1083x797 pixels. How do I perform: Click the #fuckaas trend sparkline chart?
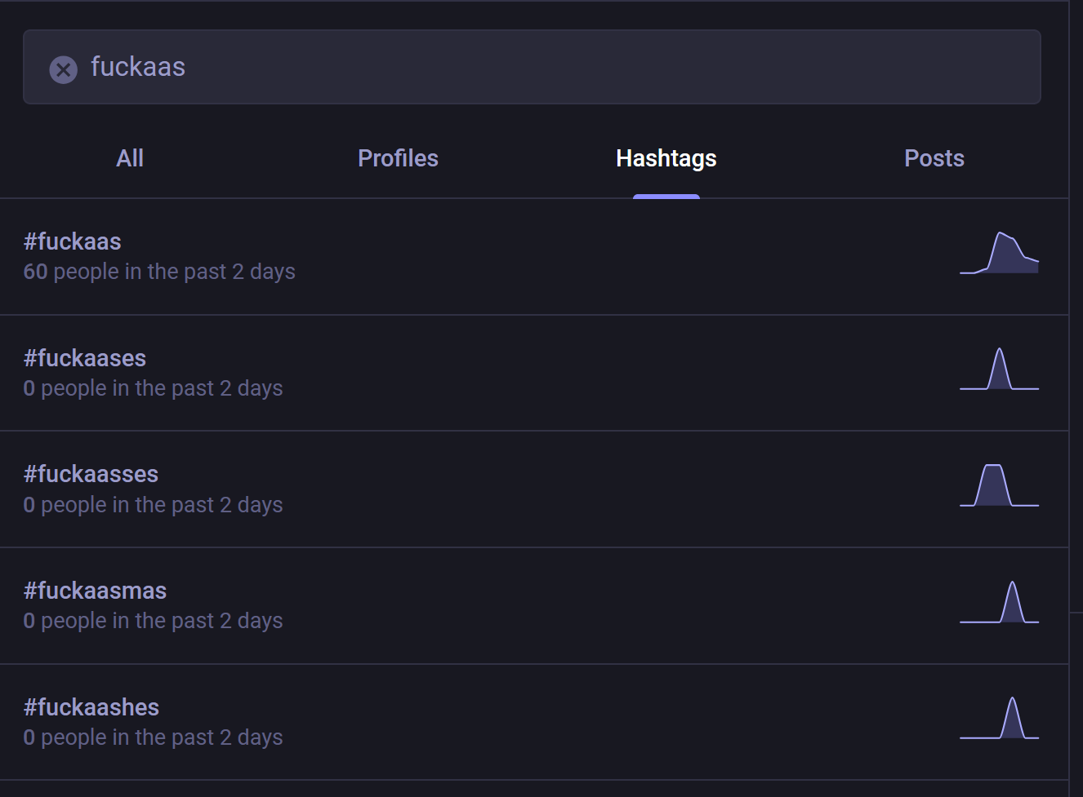pyautogui.click(x=999, y=254)
